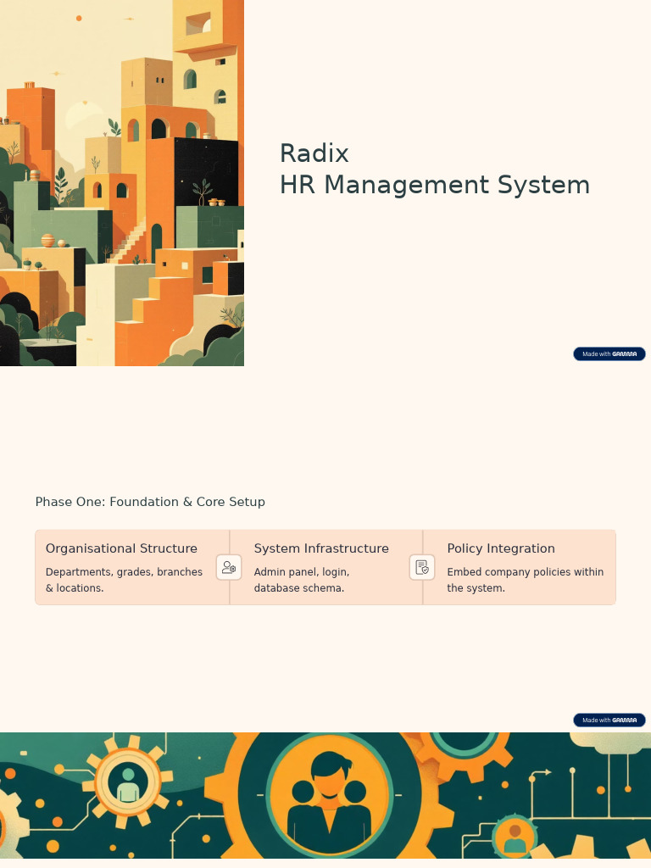
Task: Click the policy document shield icon
Action: pyautogui.click(x=422, y=567)
